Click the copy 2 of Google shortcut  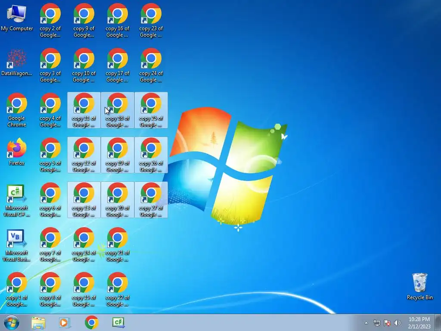point(50,21)
